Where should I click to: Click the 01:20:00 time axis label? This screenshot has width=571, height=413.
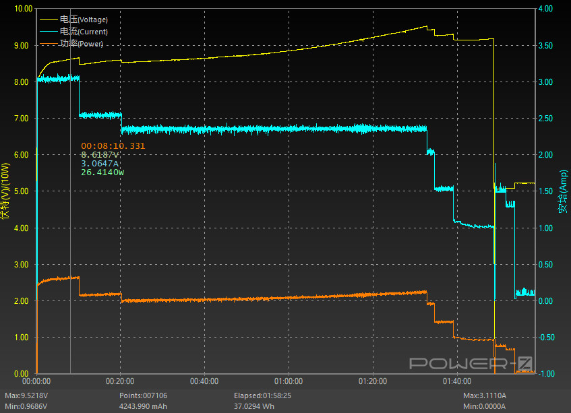(x=373, y=381)
